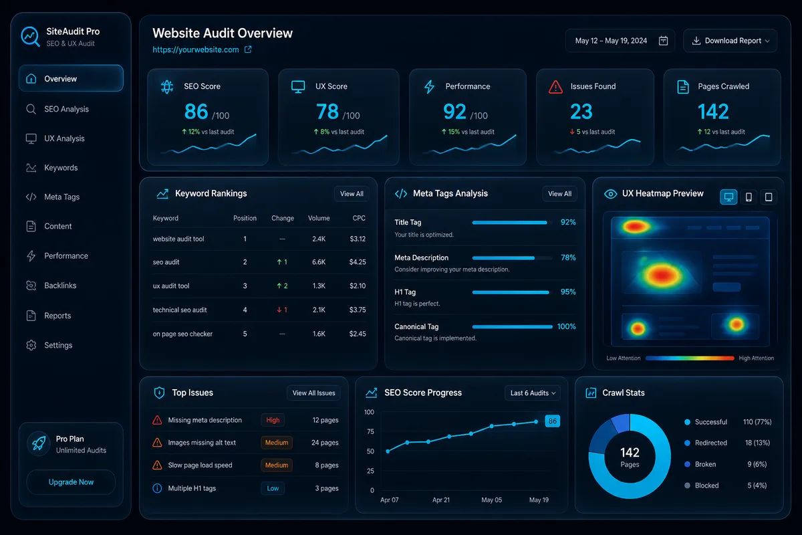Screen dimensions: 802x535
Task: Open the Last 6 Audits dropdown
Action: 534,393
